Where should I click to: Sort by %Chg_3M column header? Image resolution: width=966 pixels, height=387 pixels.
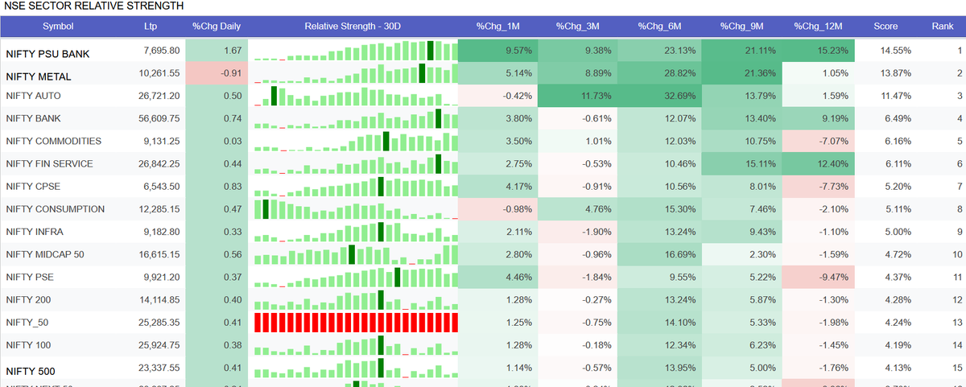[x=577, y=26]
